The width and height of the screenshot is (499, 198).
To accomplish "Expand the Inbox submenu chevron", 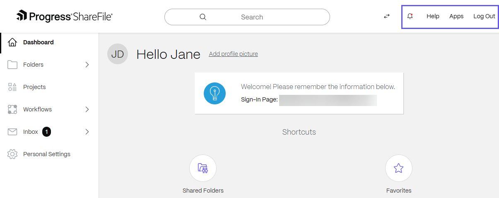I will [x=87, y=132].
